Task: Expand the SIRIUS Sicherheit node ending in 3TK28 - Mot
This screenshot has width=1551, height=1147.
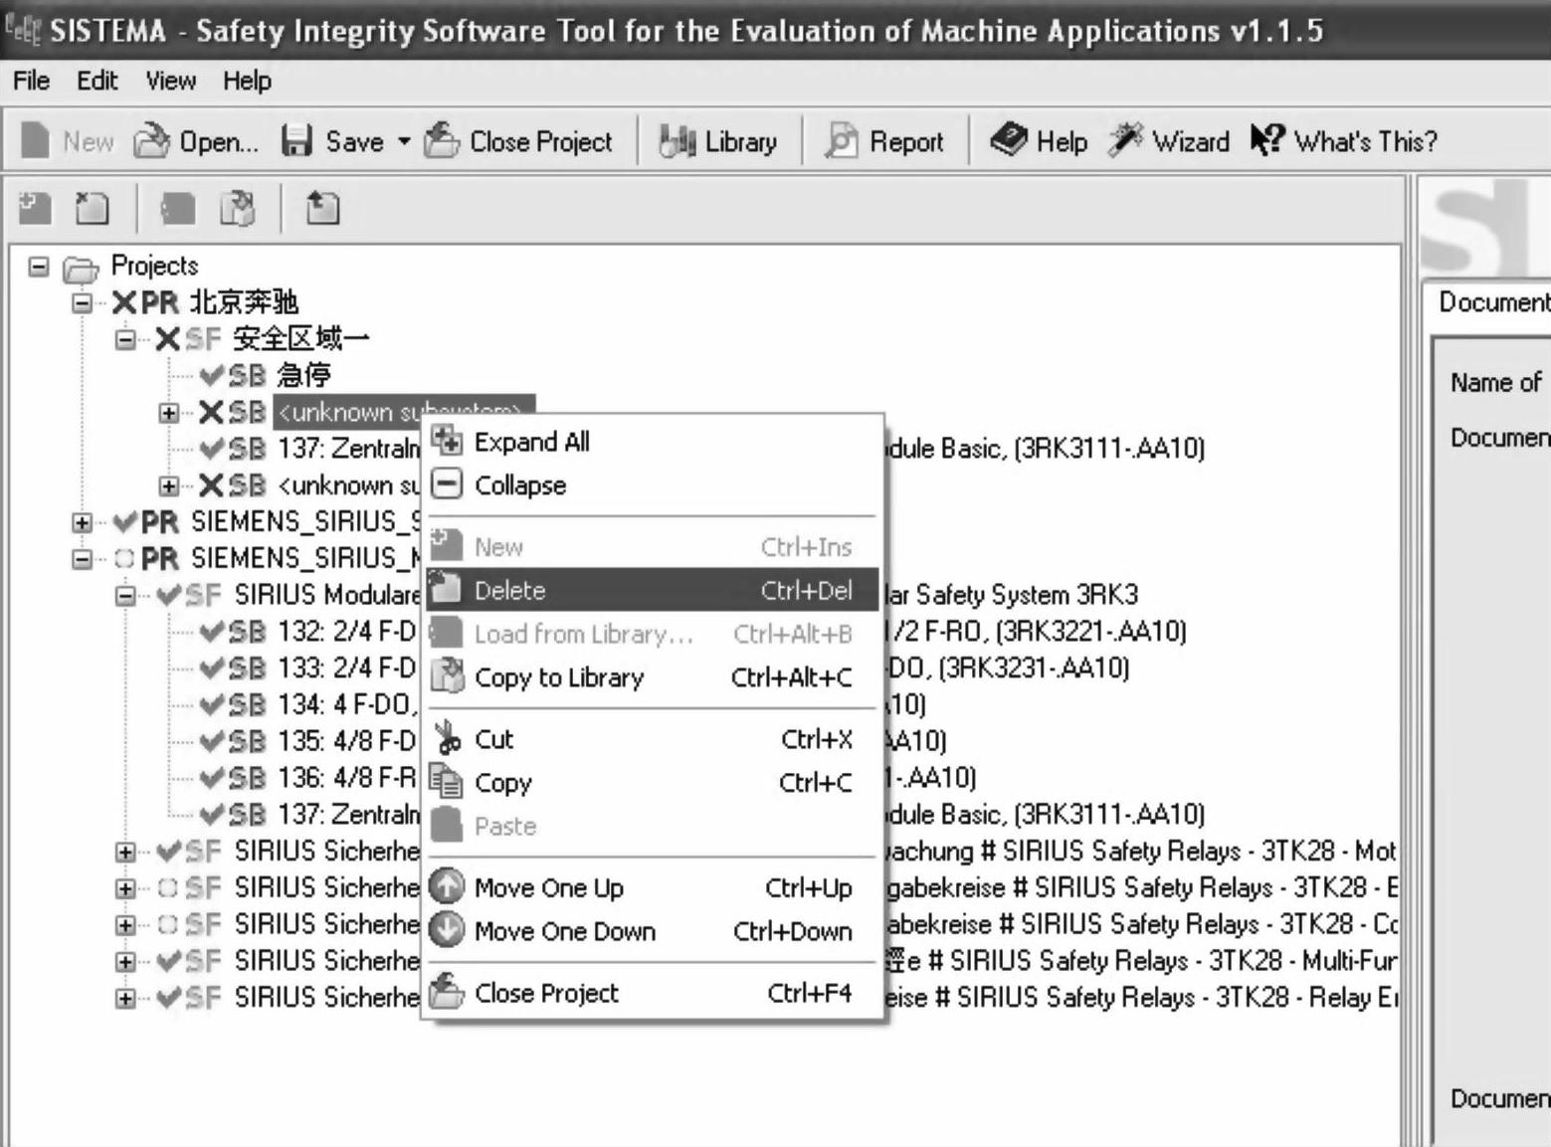Action: 125,852
